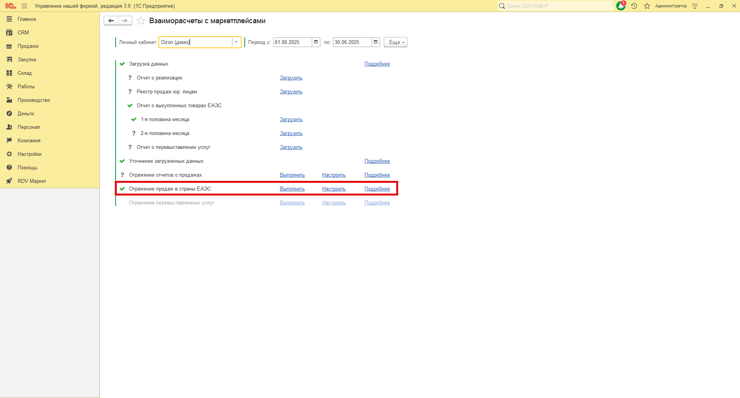Click the back navigation arrow
Image resolution: width=740 pixels, height=398 pixels.
tap(111, 21)
